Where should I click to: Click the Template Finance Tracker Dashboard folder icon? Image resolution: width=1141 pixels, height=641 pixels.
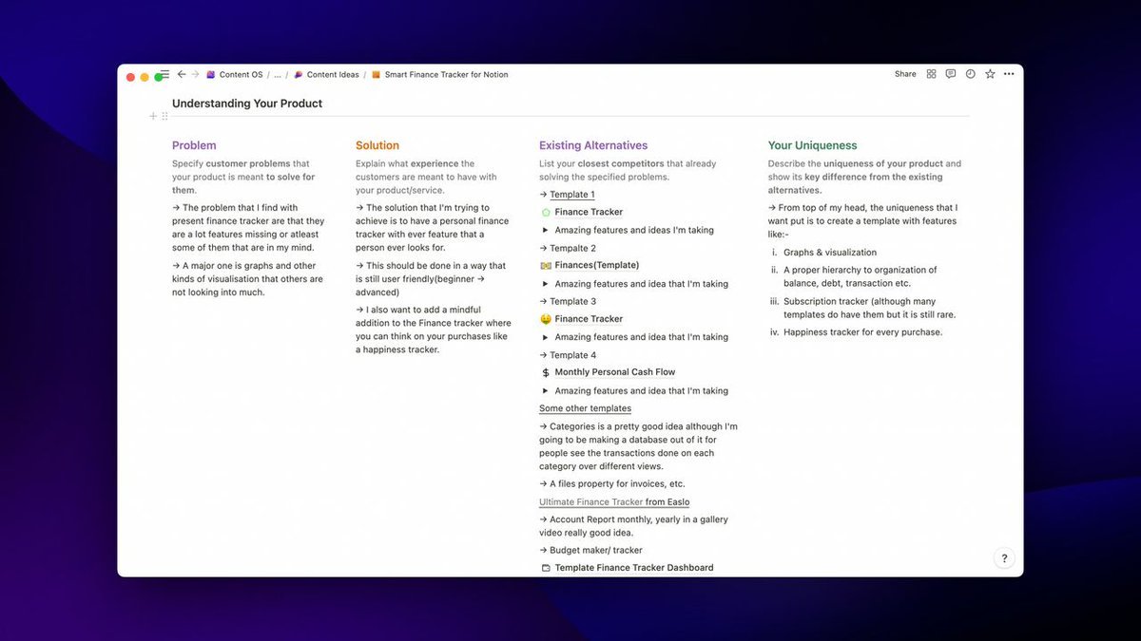(546, 568)
